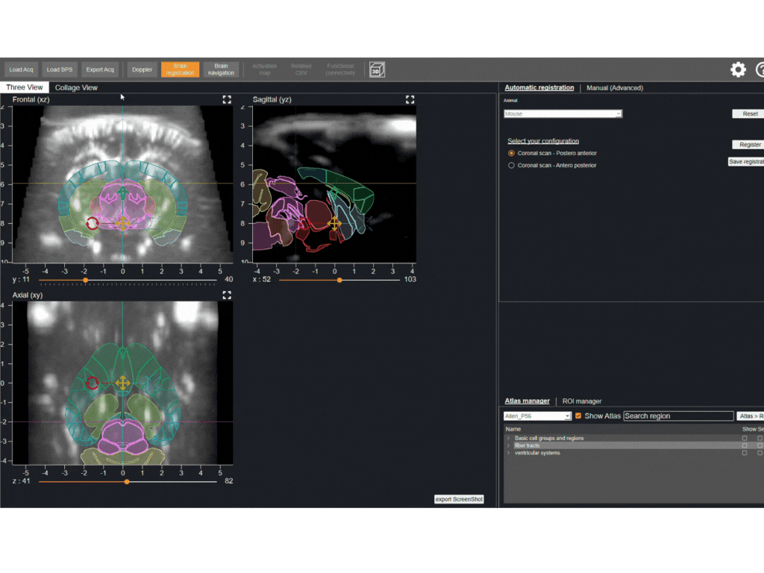Uncheck the Show Atlas checkbox

(578, 416)
